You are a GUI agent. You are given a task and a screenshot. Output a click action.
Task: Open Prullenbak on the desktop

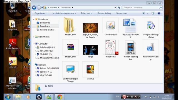click(x=13, y=7)
